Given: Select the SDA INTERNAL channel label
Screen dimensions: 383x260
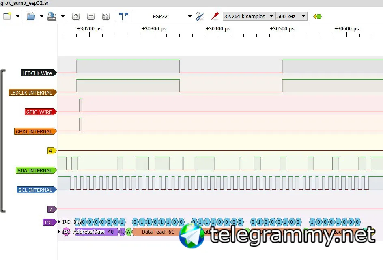Looking at the screenshot, I should [36, 170].
